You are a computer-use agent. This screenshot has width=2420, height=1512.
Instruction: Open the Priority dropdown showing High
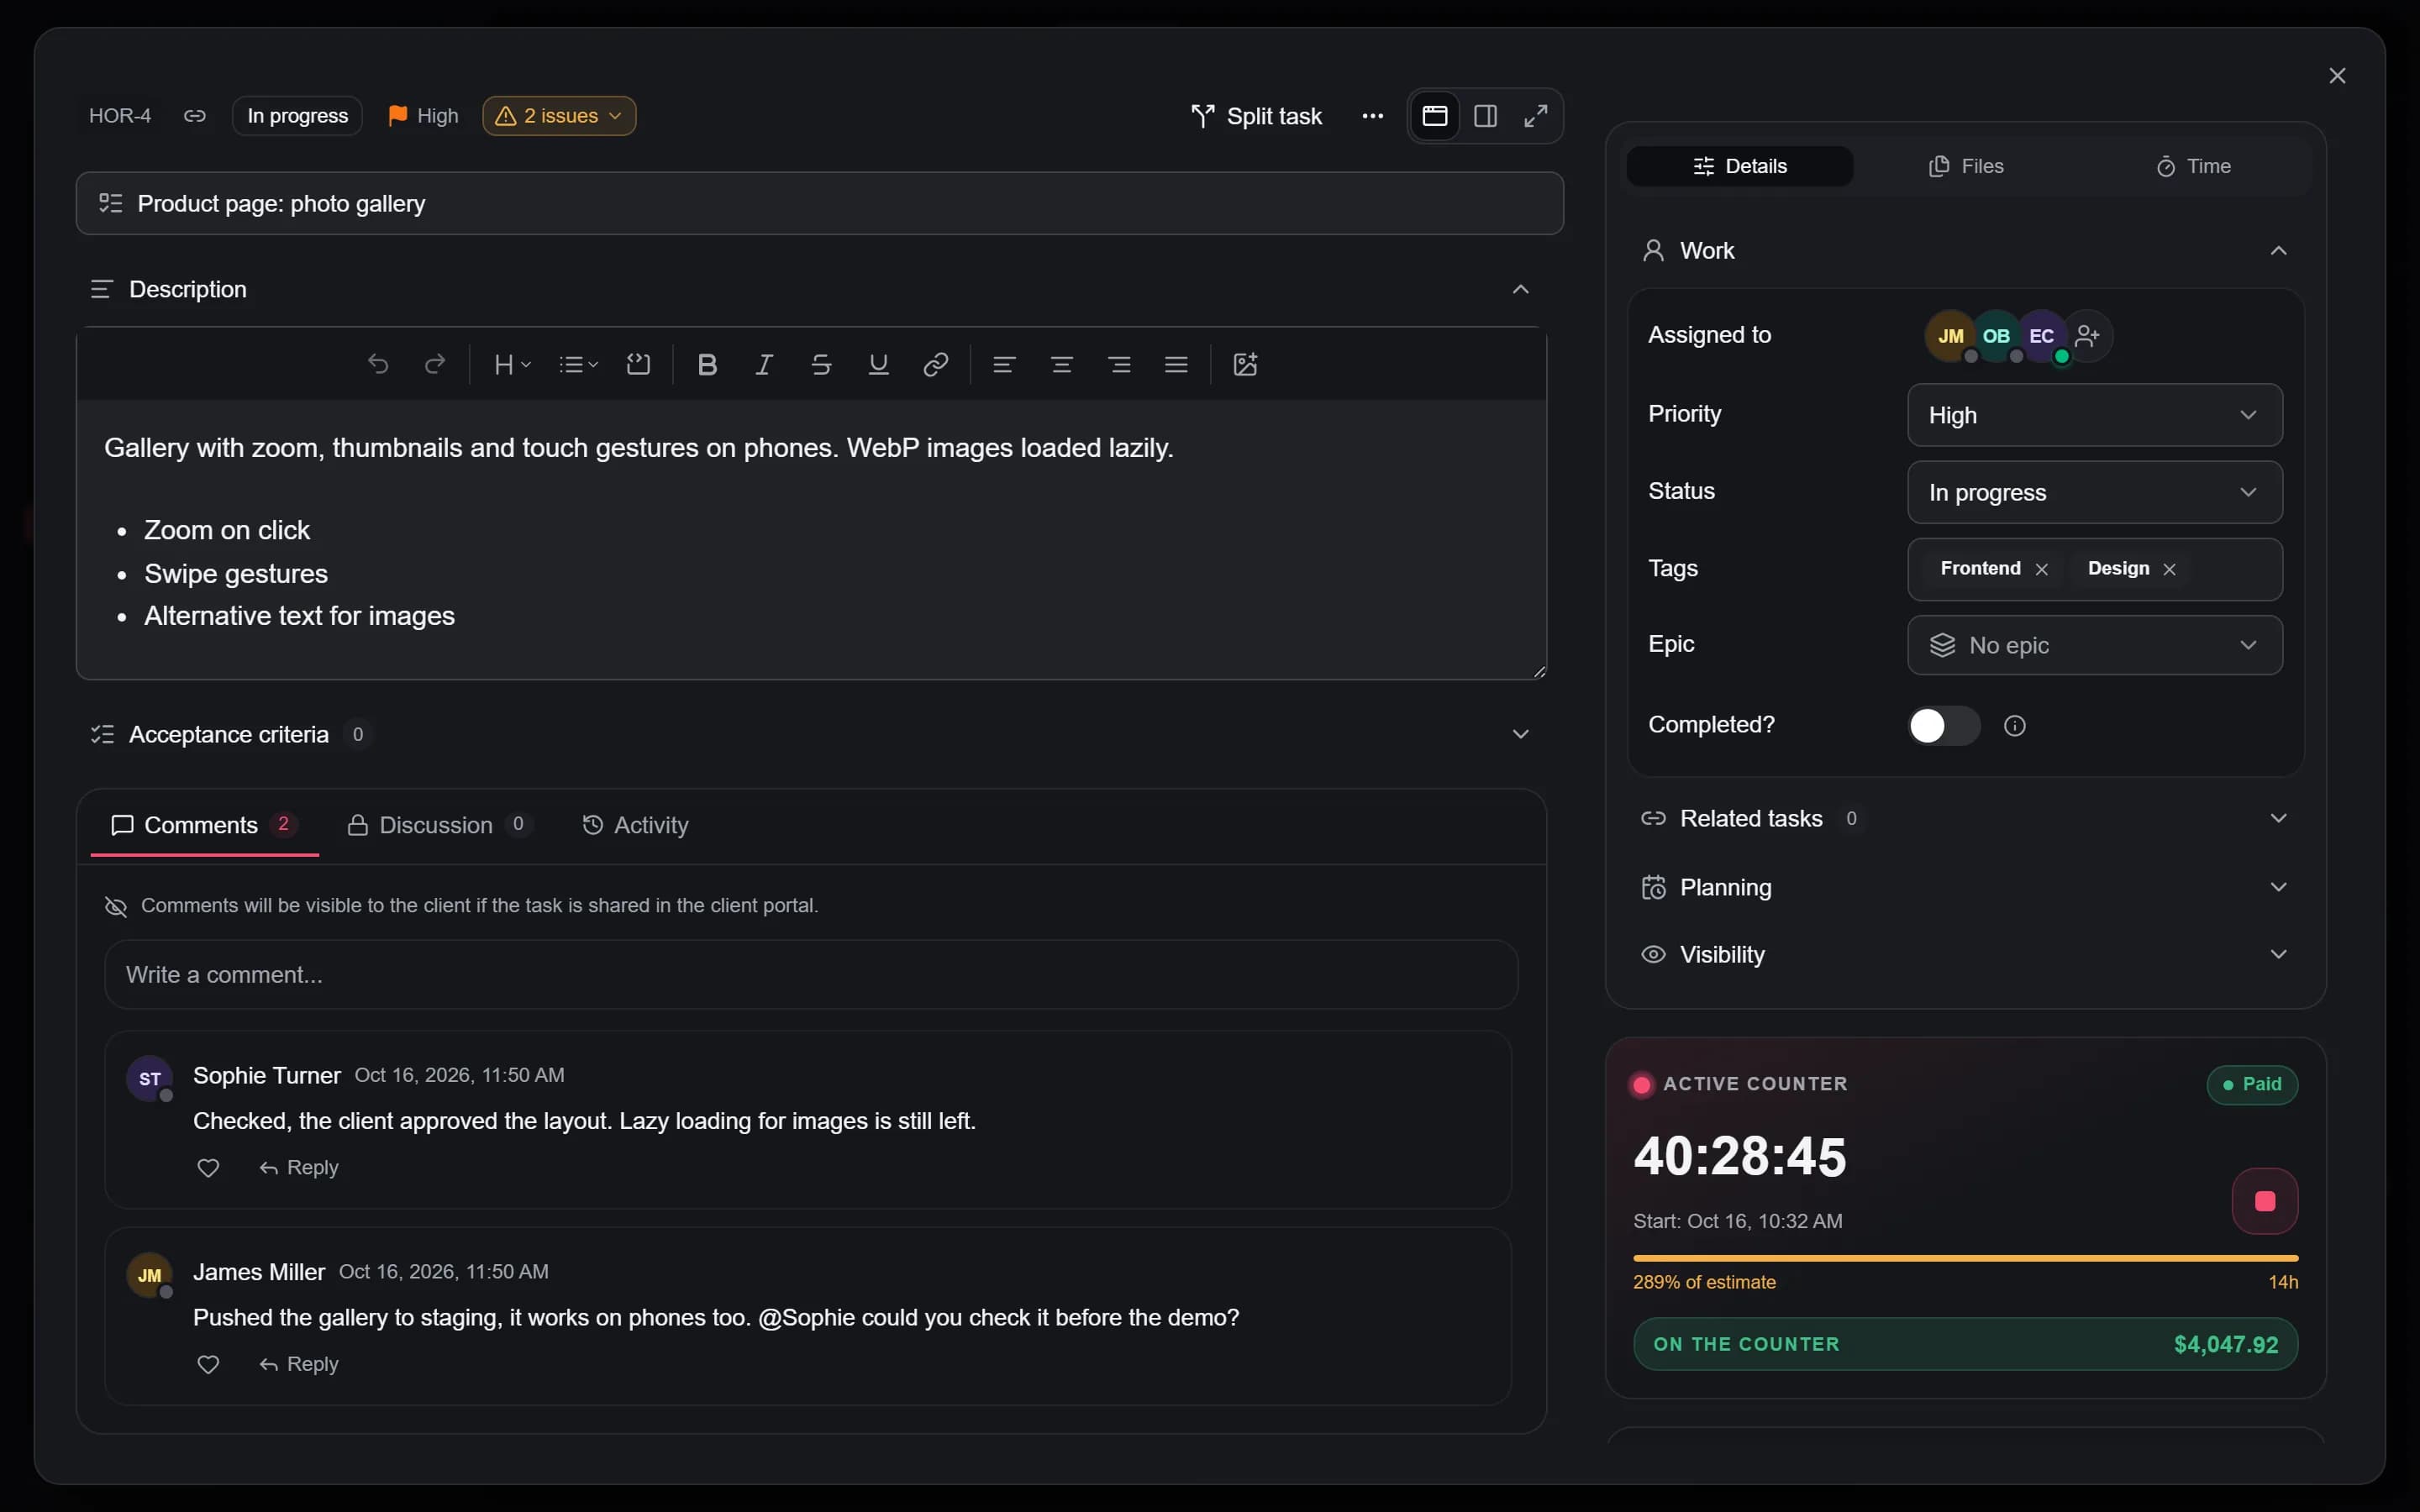2095,415
